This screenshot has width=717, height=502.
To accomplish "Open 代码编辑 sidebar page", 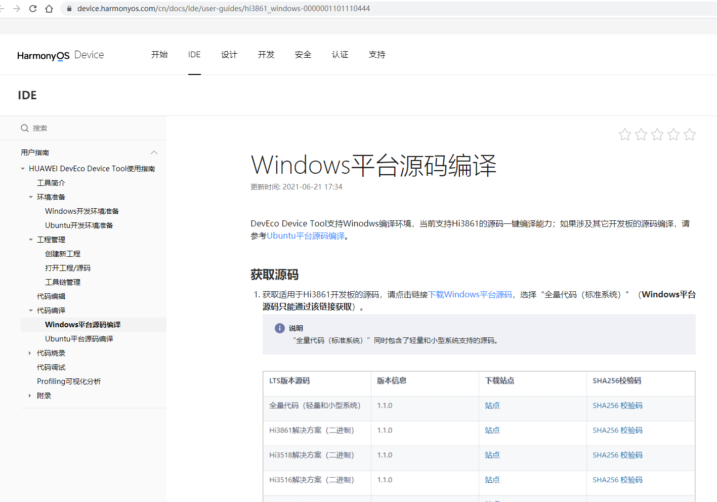I will 51,296.
